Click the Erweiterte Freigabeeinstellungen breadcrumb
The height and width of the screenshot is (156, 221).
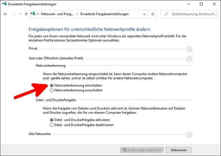pyautogui.click(x=104, y=14)
